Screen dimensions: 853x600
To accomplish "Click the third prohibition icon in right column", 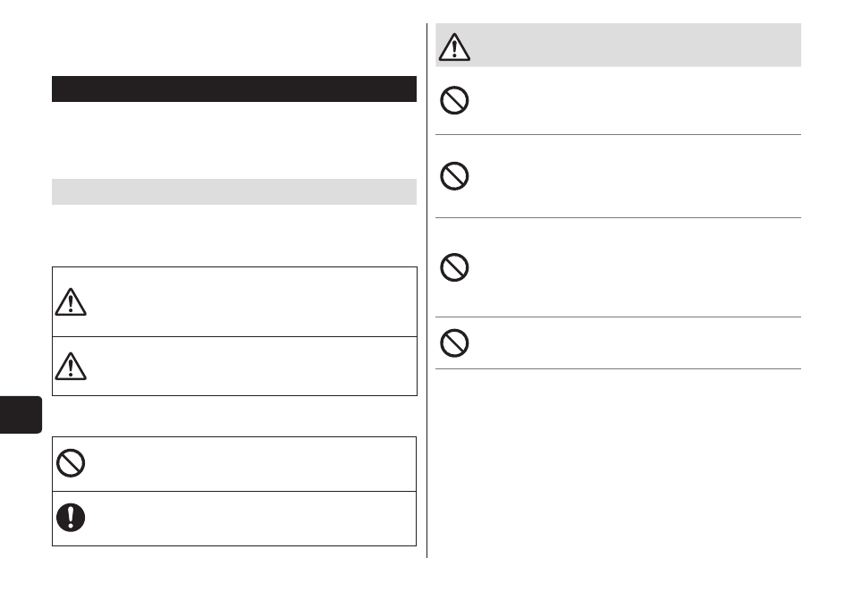I will tap(454, 267).
